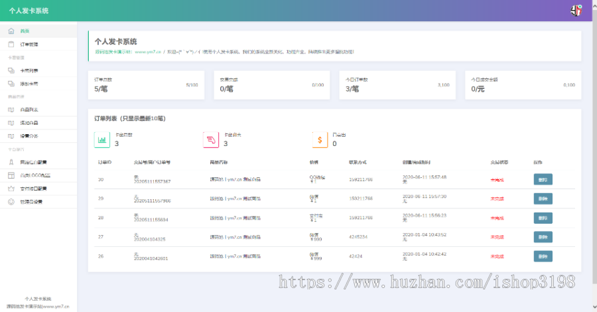597x312 pixels.
Task: Click order number 202004042601
Action: (x=151, y=258)
